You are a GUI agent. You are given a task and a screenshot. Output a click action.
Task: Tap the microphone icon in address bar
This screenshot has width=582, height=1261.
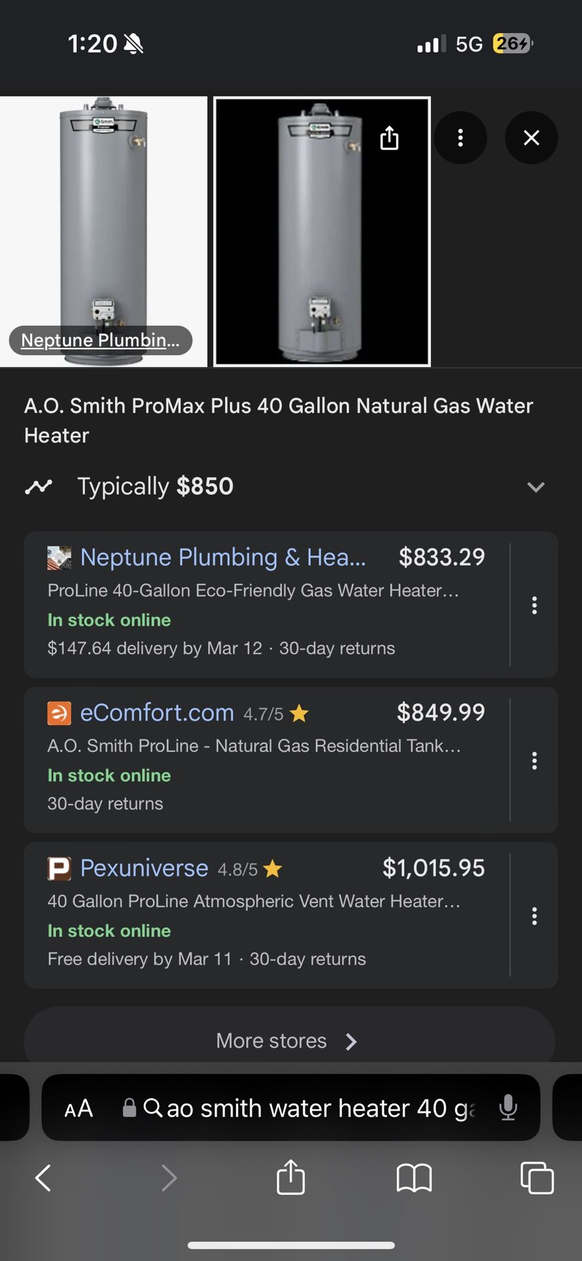pyautogui.click(x=508, y=1108)
